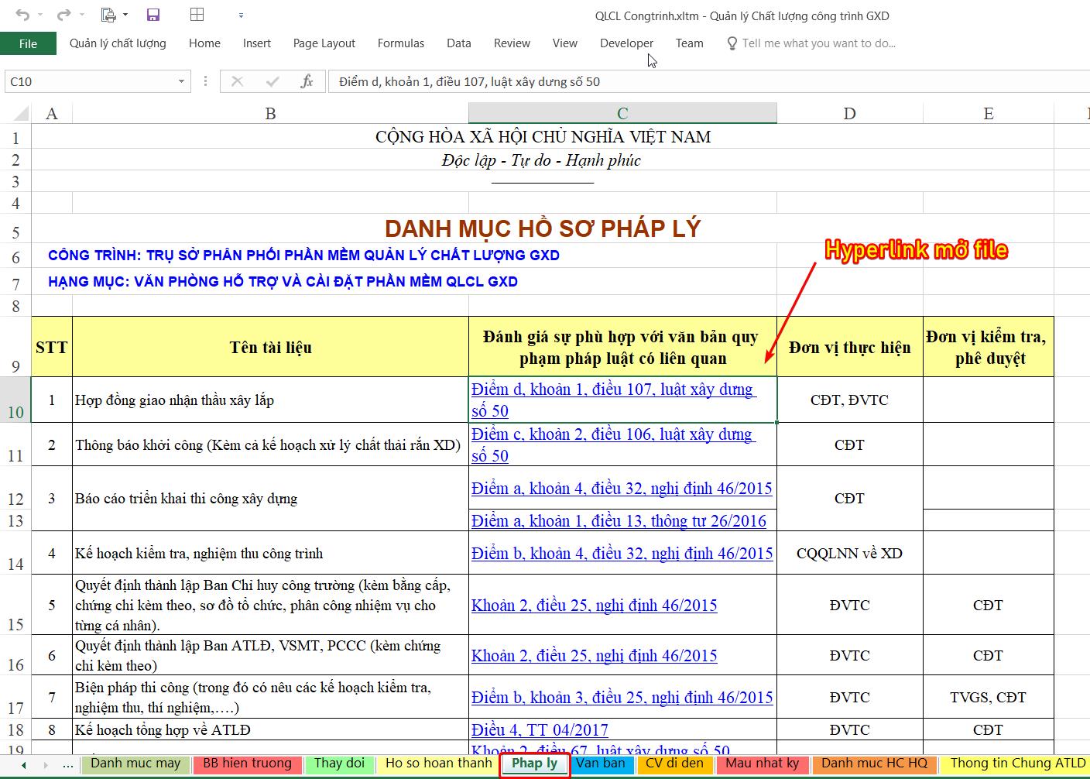Image resolution: width=1090 pixels, height=779 pixels.
Task: Open the Quản lý chất lượng ribbon tab
Action: pyautogui.click(x=118, y=43)
